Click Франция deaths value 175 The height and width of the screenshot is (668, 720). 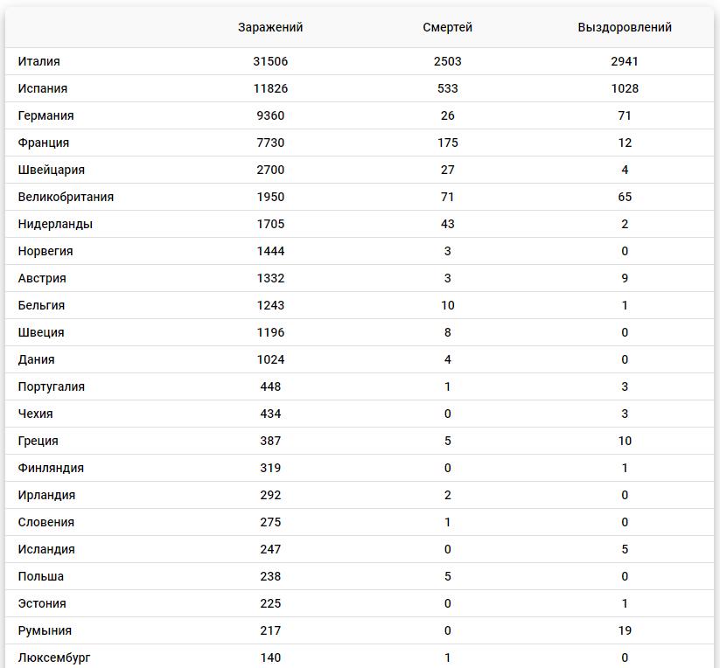tap(448, 143)
